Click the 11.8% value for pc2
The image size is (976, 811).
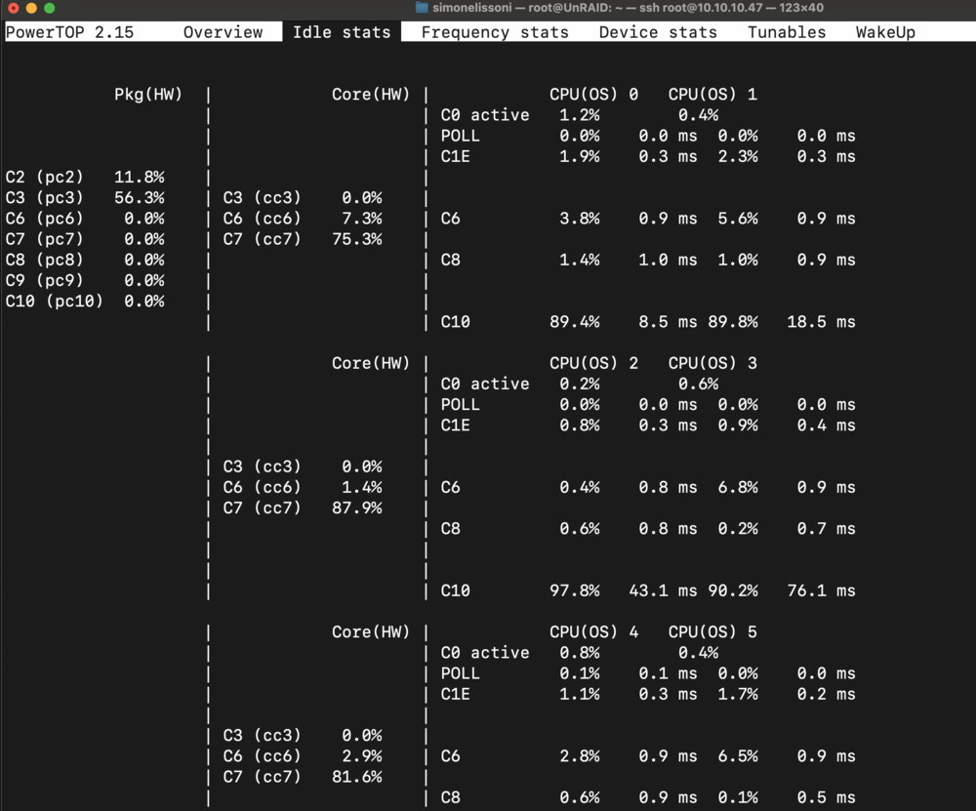[140, 177]
